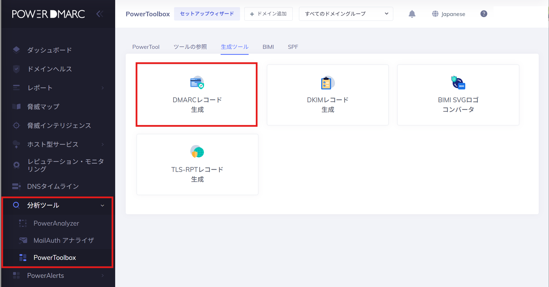549x287 pixels.
Task: Click the レピュテーション・モニタリング star icon
Action: 16,165
